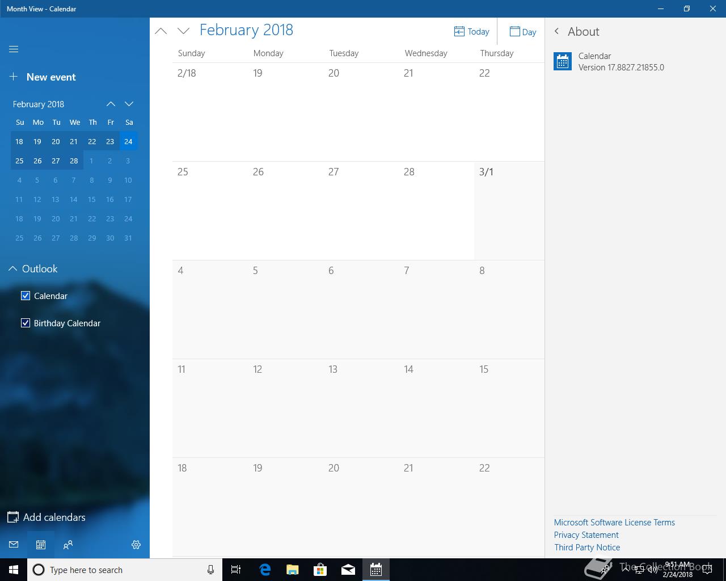Open the People app icon
This screenshot has height=581, width=726.
[x=68, y=545]
